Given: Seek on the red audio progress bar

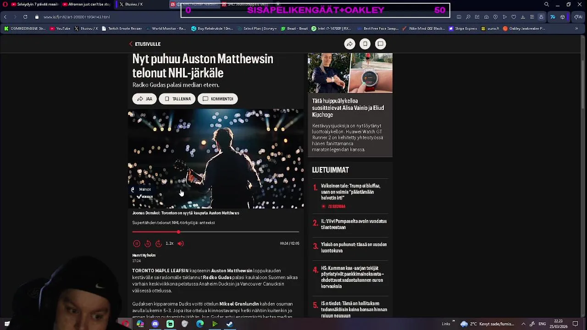Looking at the screenshot, I should click(216, 232).
